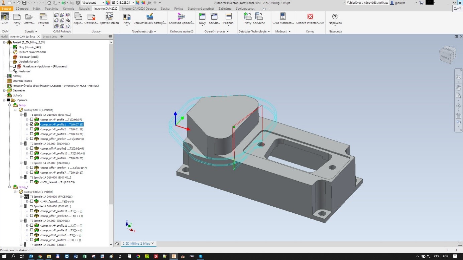Switch to the InventorCAM2020 Operace tab

coord(139,9)
